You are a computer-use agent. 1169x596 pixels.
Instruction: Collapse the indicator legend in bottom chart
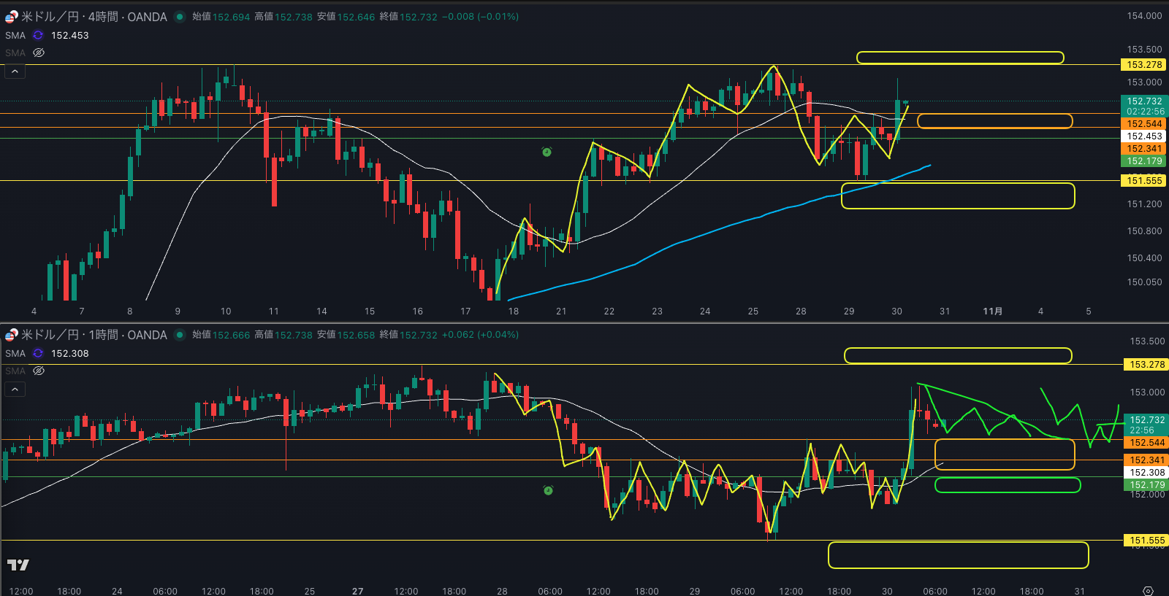tap(15, 390)
